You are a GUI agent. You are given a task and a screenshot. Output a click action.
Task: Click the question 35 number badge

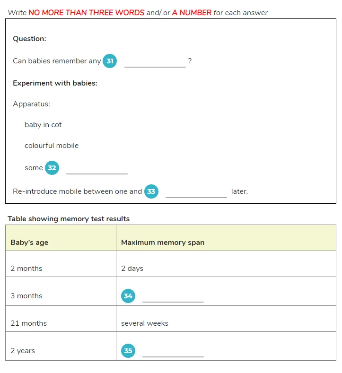click(128, 351)
